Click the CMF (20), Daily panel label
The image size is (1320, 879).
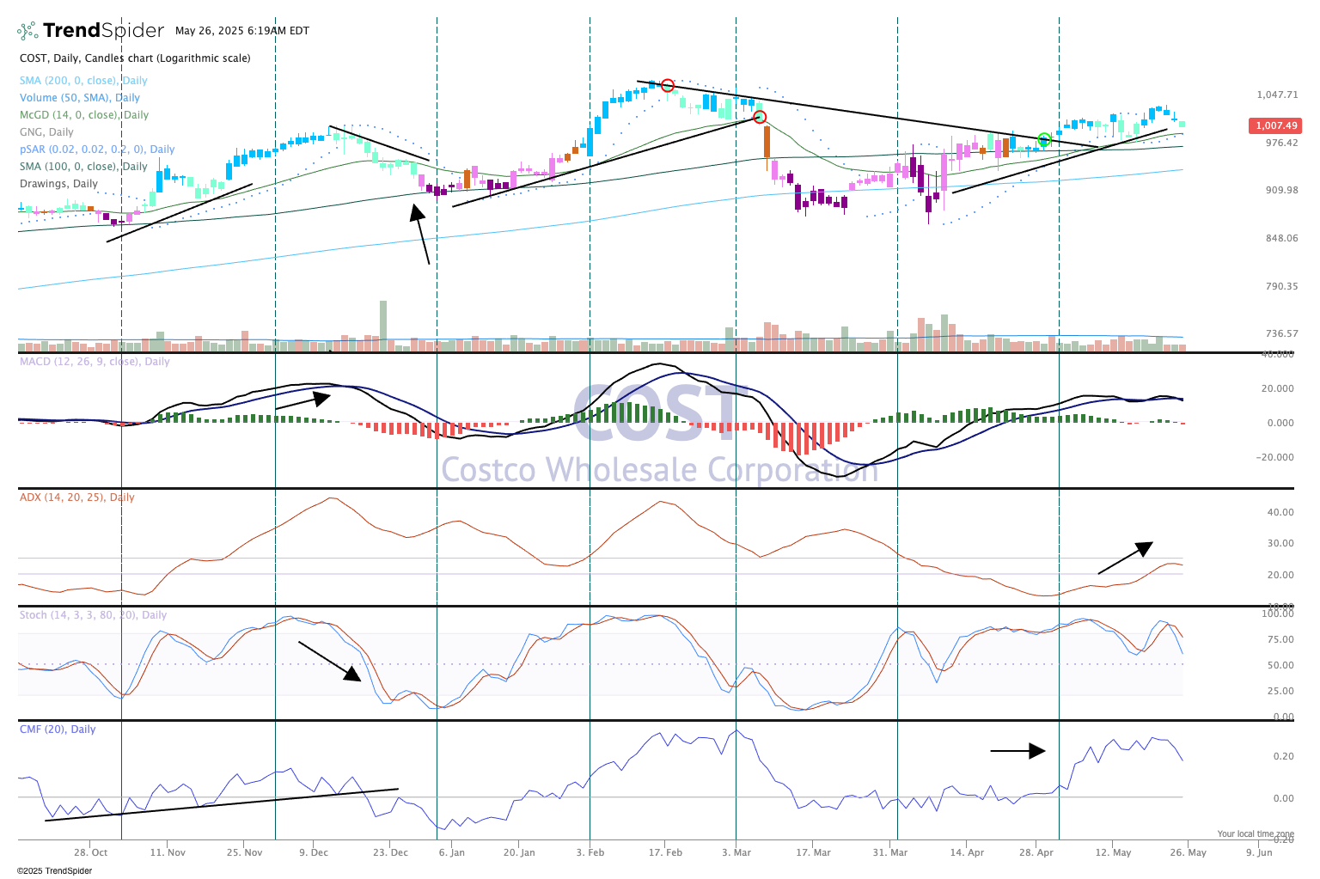pos(58,729)
